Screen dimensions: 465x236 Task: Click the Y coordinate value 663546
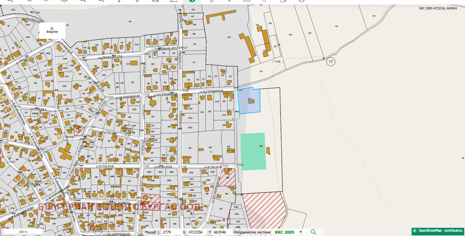[219, 232]
